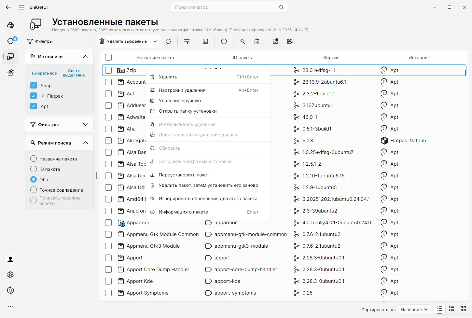This screenshot has width=472, height=318.
Task: Click the clipboard icon in the toolbar
Action: pyautogui.click(x=257, y=41)
